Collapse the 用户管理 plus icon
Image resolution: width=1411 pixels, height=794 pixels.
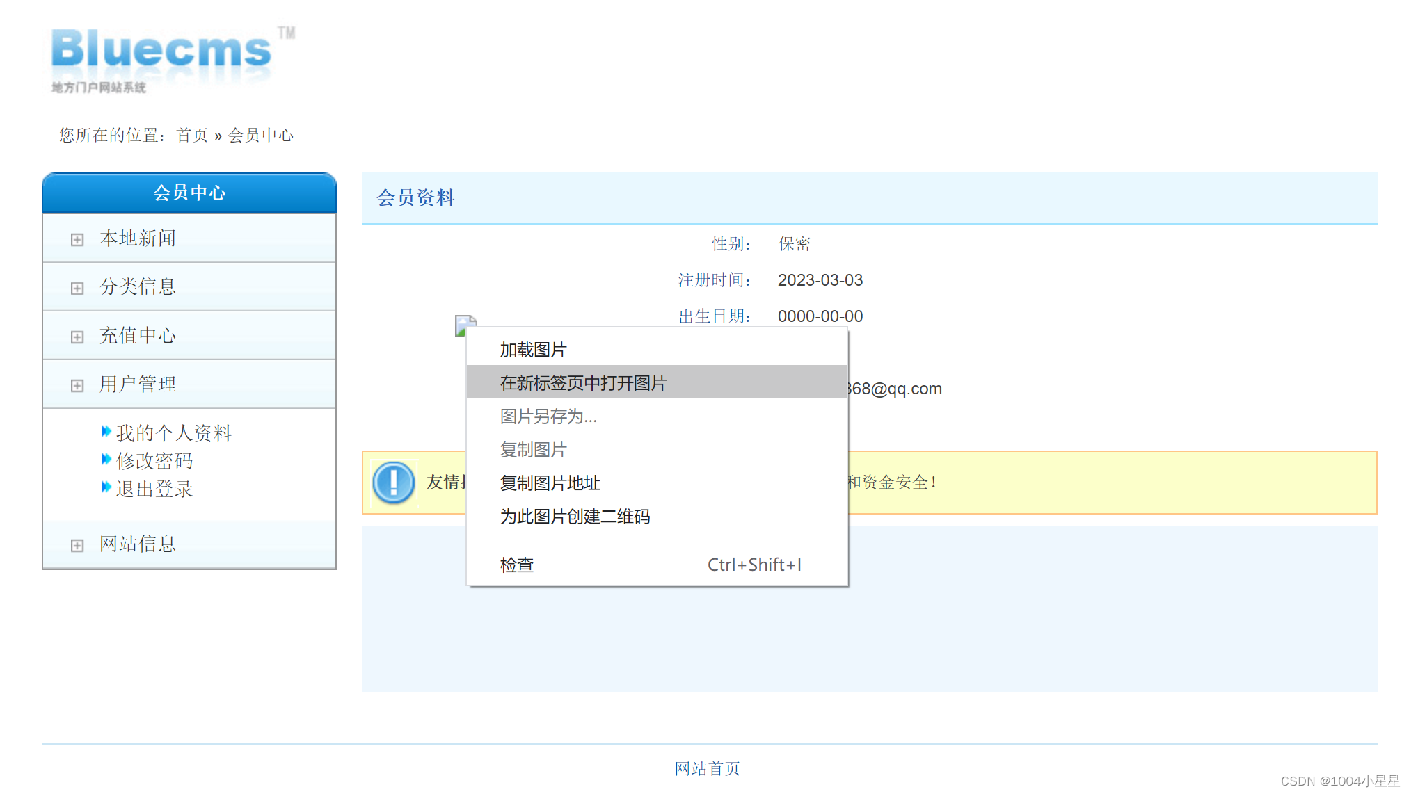(x=77, y=385)
